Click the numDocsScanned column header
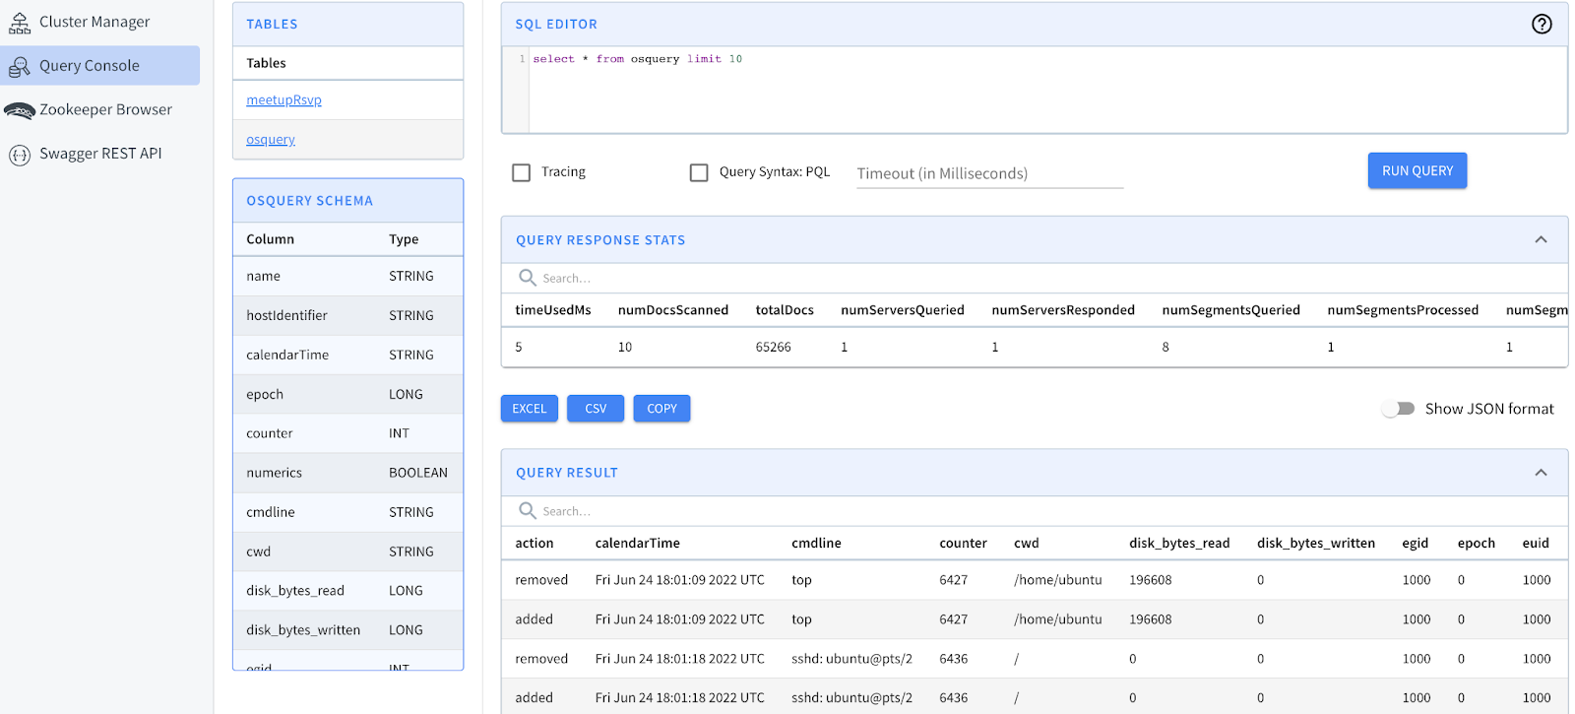The width and height of the screenshot is (1575, 714). (673, 310)
